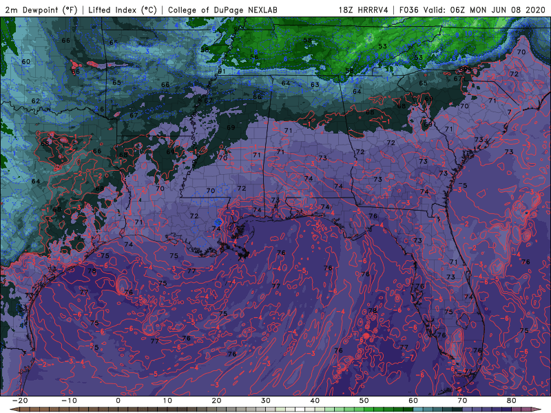Screen dimensions: 551x413
Task: Click the '0' color scale label
Action: point(118,401)
